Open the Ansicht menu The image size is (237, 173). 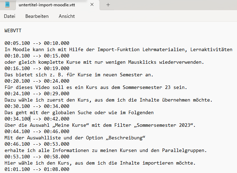pyautogui.click(x=66, y=16)
